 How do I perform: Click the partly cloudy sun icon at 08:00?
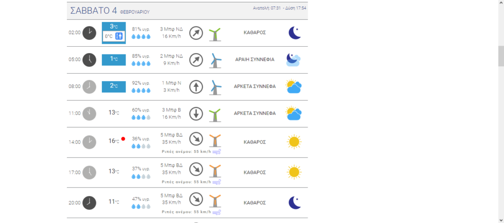[294, 87]
